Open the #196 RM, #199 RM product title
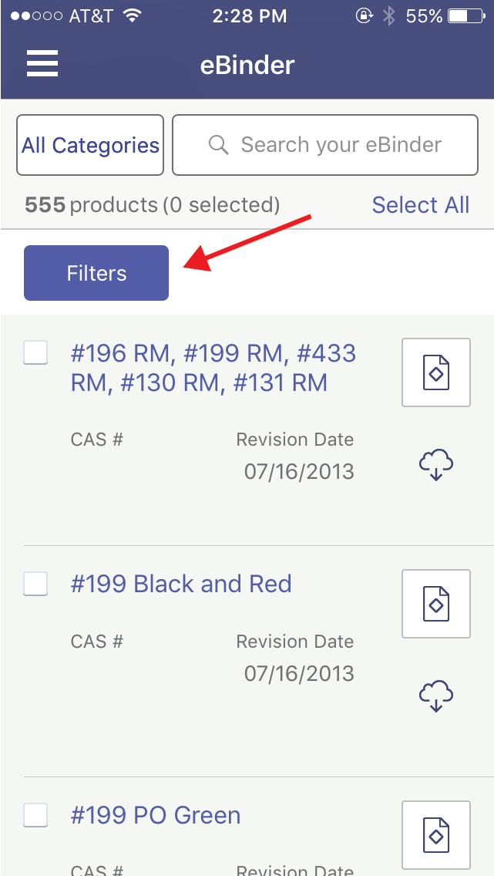Image resolution: width=494 pixels, height=876 pixels. (x=213, y=368)
